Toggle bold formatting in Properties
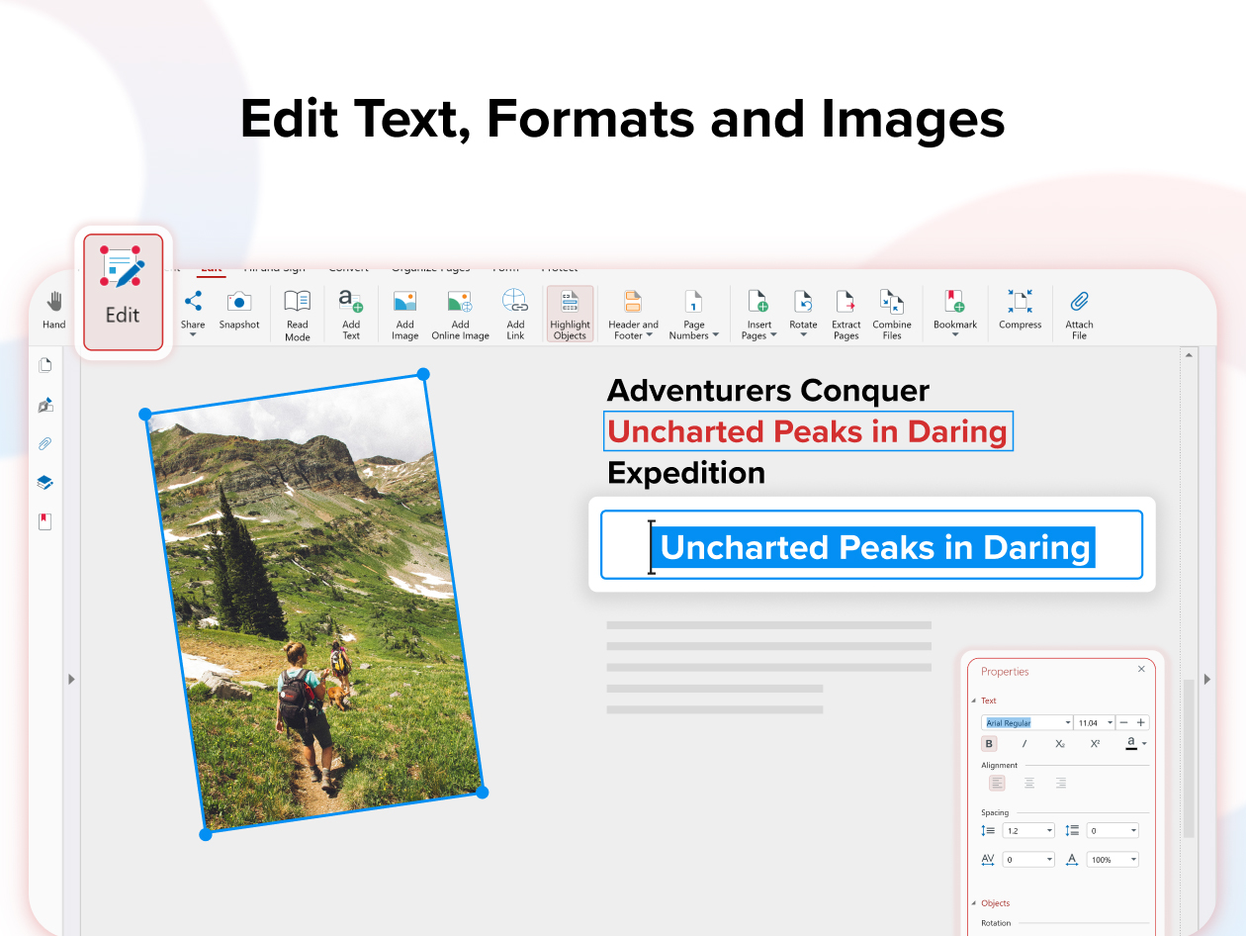Viewport: 1246px width, 936px height. [x=989, y=744]
